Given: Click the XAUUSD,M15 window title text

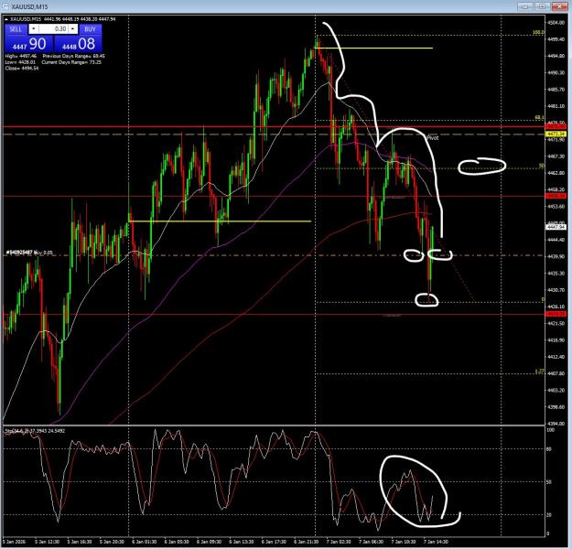Looking at the screenshot, I should coord(29,7).
